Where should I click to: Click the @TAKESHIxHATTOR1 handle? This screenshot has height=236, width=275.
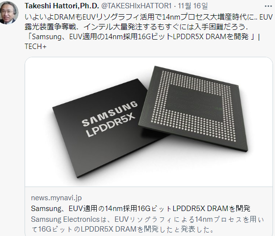coord(137,6)
